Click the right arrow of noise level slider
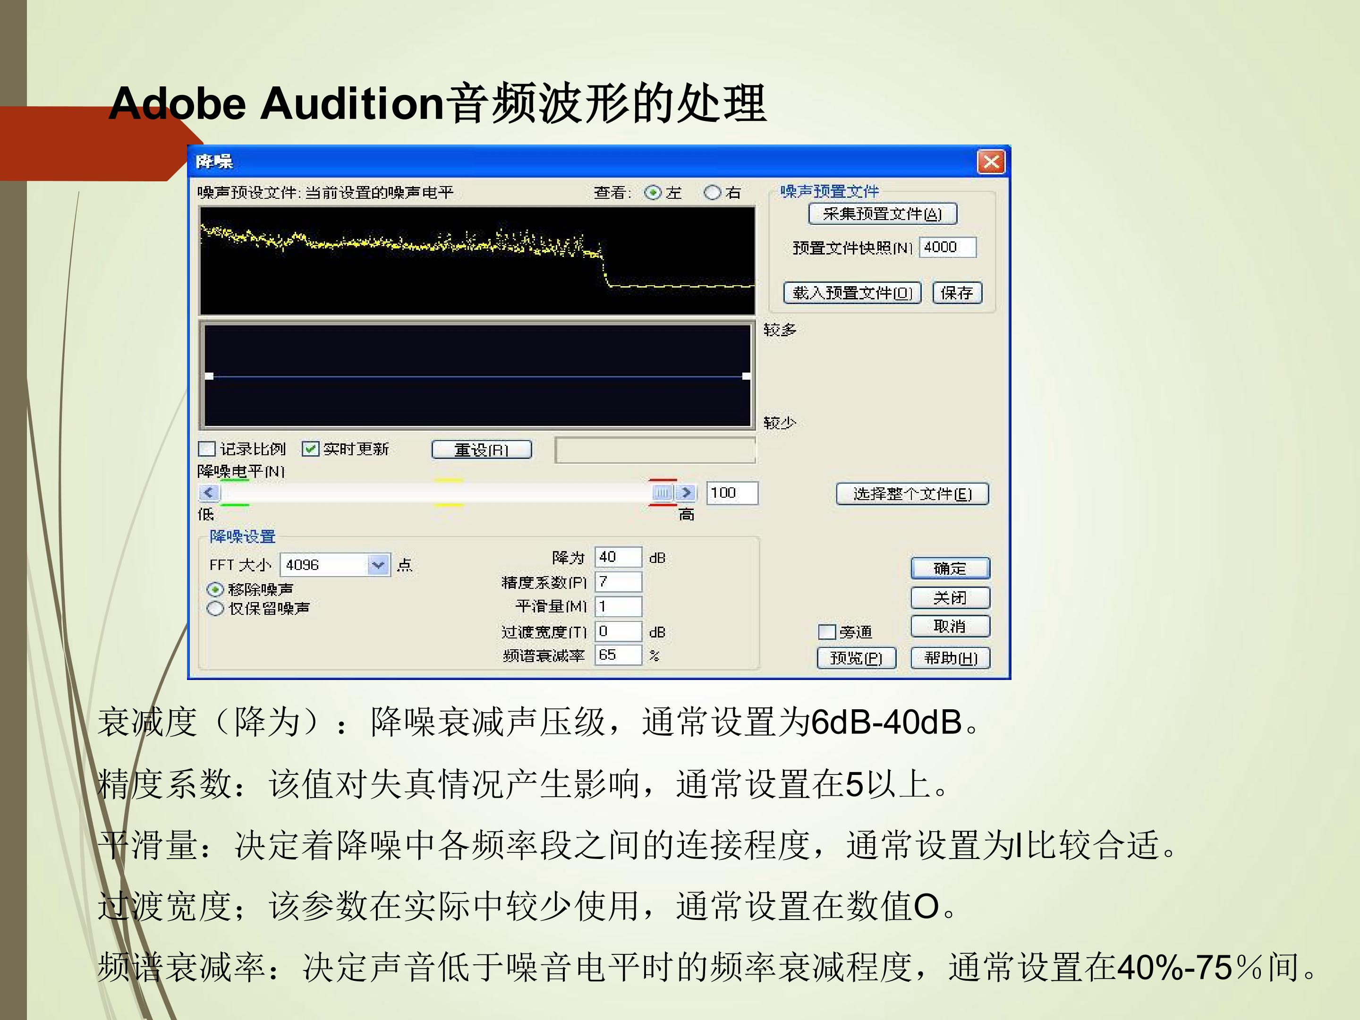 (686, 493)
